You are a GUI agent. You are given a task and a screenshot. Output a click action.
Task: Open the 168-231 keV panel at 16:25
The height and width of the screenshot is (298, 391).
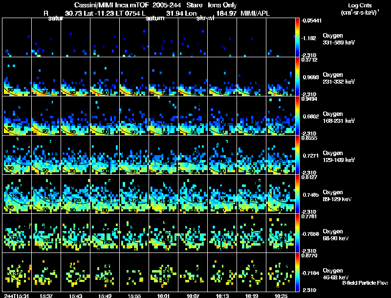pyautogui.click(x=281, y=115)
